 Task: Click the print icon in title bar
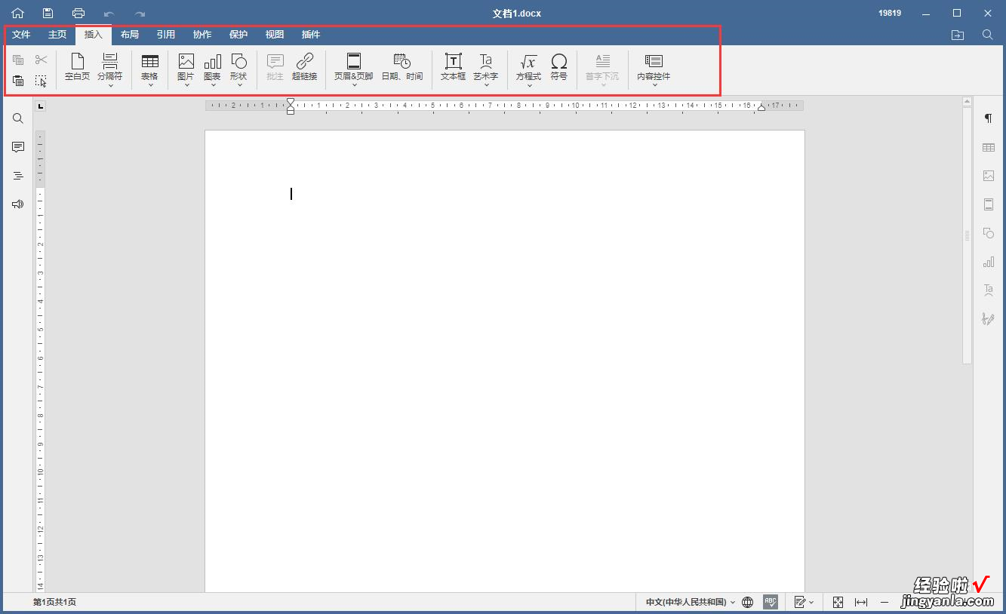pos(78,14)
